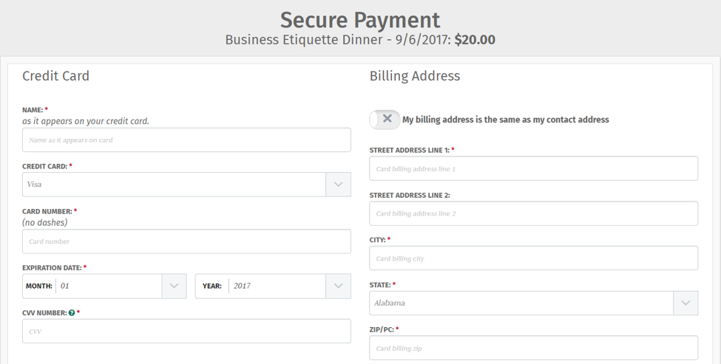This screenshot has height=364, width=721.
Task: Select the Street Address Line 2 field
Action: click(x=533, y=213)
